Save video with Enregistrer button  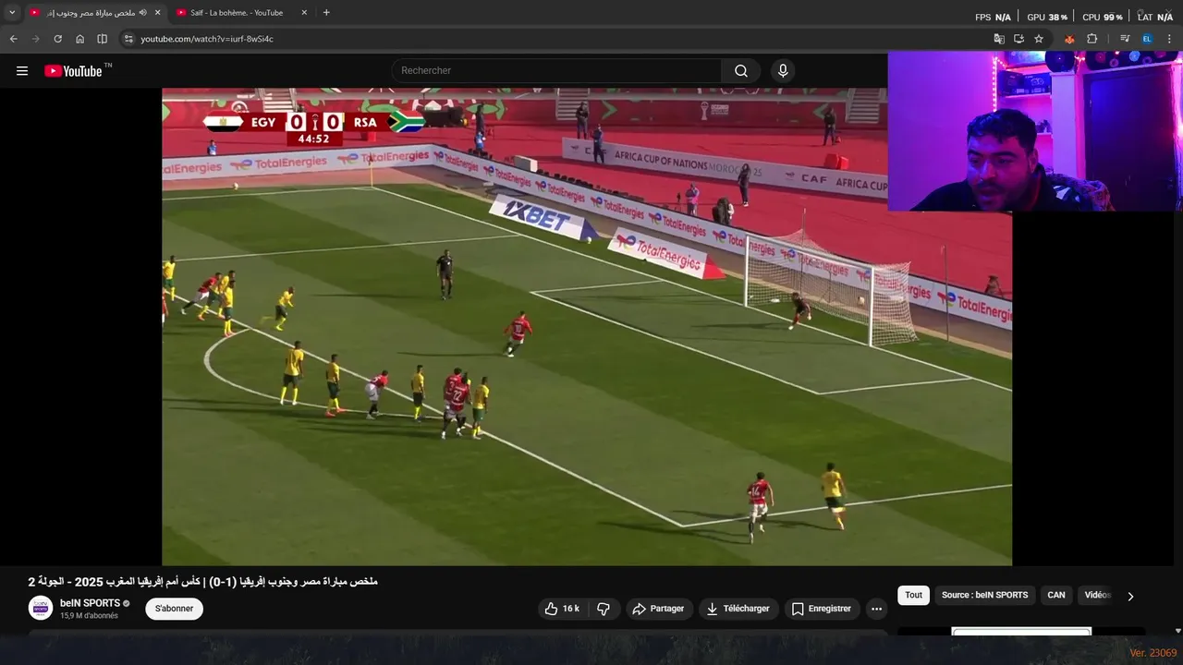(822, 609)
